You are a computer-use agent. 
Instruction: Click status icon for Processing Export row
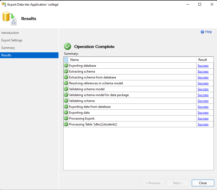coord(66,118)
